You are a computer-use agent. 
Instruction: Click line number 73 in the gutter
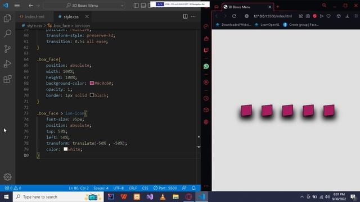tap(26, 113)
